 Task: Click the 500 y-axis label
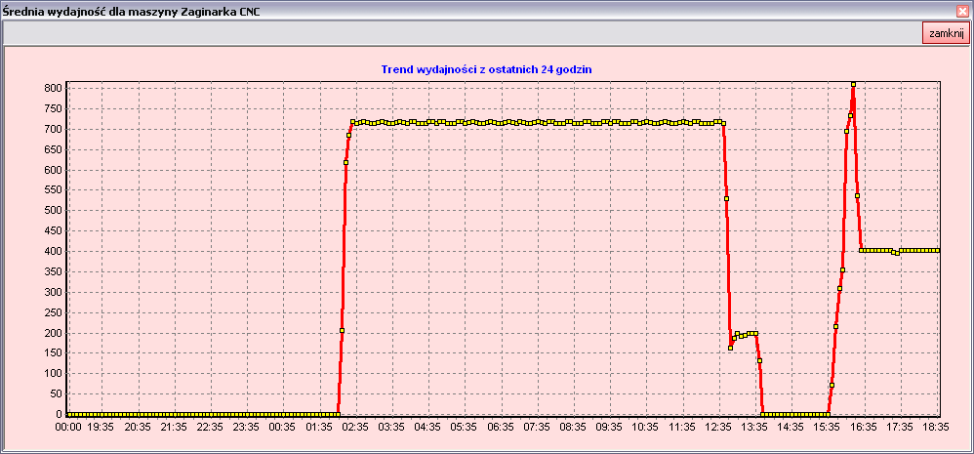coord(54,211)
